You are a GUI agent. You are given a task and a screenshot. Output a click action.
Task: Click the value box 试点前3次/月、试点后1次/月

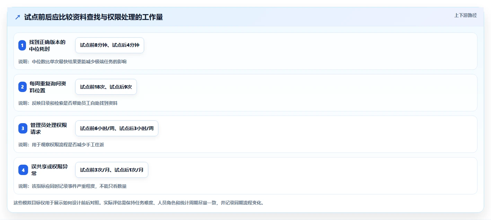[x=112, y=170]
